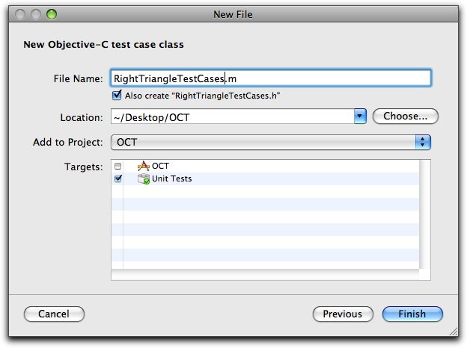Click the window resize grip corner
Screen dimensions: 467x348
coord(454,332)
